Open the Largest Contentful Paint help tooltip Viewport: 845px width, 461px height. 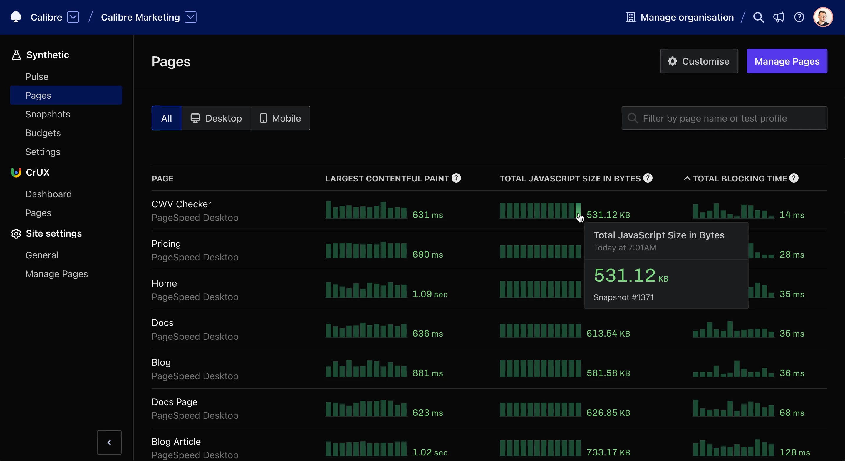click(x=456, y=178)
